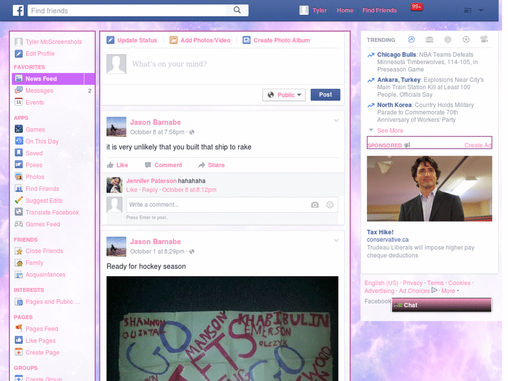Open privacy shortcuts lock icon
This screenshot has height=381, width=508.
[x=467, y=11]
